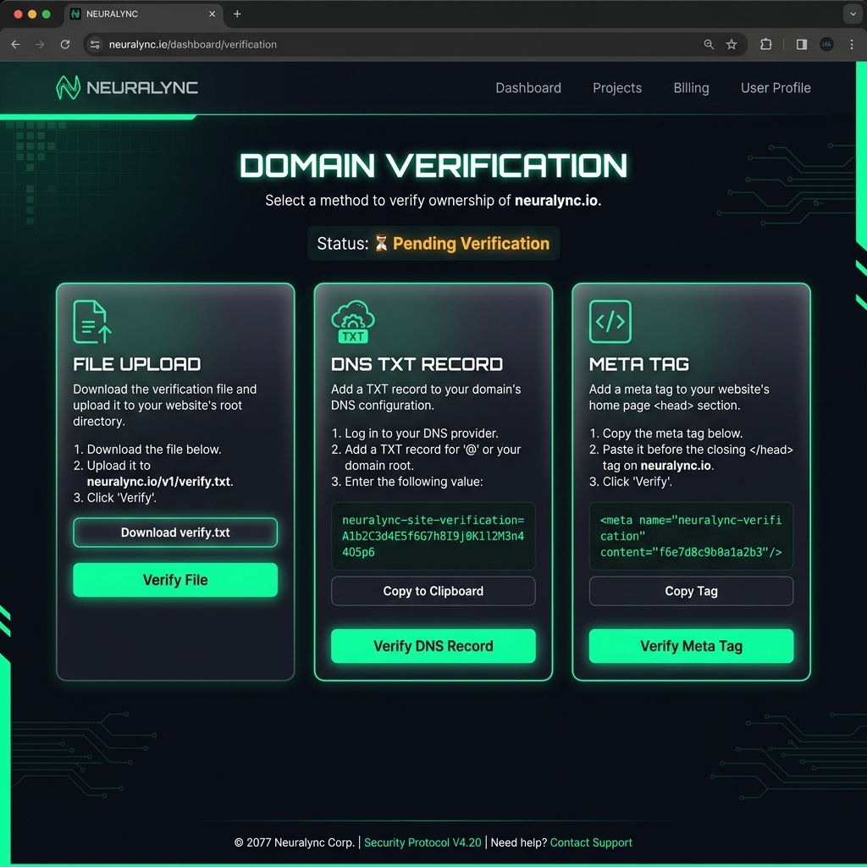Copy the meta tag with Copy Tag
This screenshot has height=867, width=867.
tap(691, 591)
